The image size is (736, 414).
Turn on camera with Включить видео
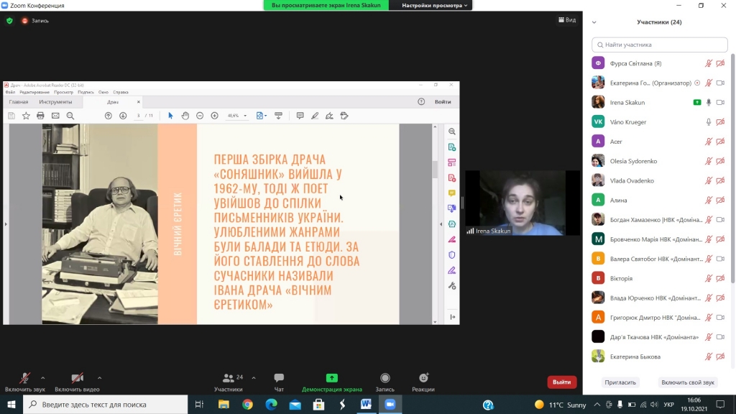click(x=77, y=382)
